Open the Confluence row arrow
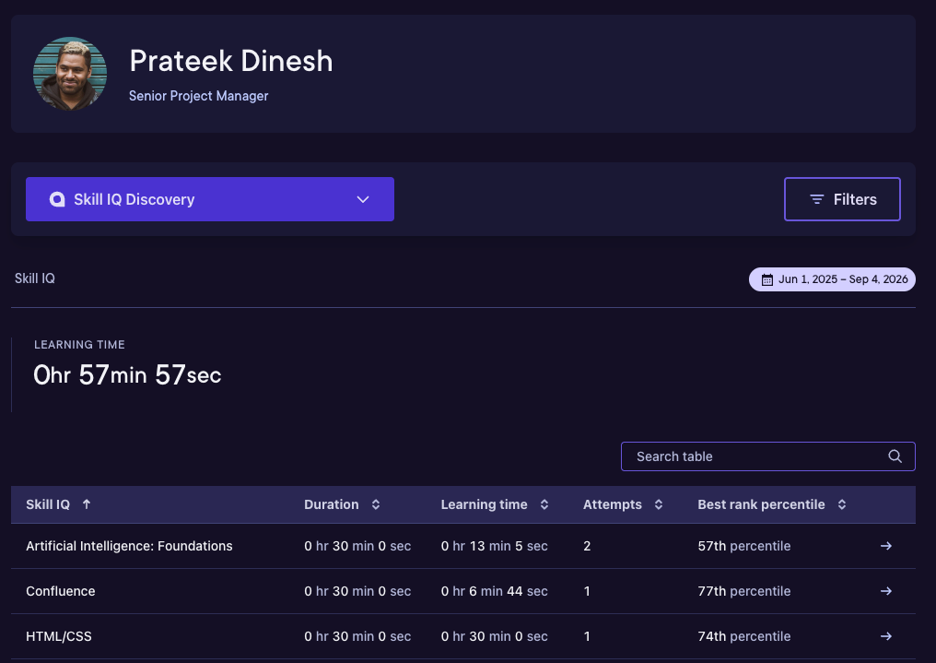 click(886, 591)
